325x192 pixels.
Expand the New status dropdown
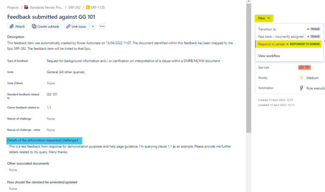[264, 18]
